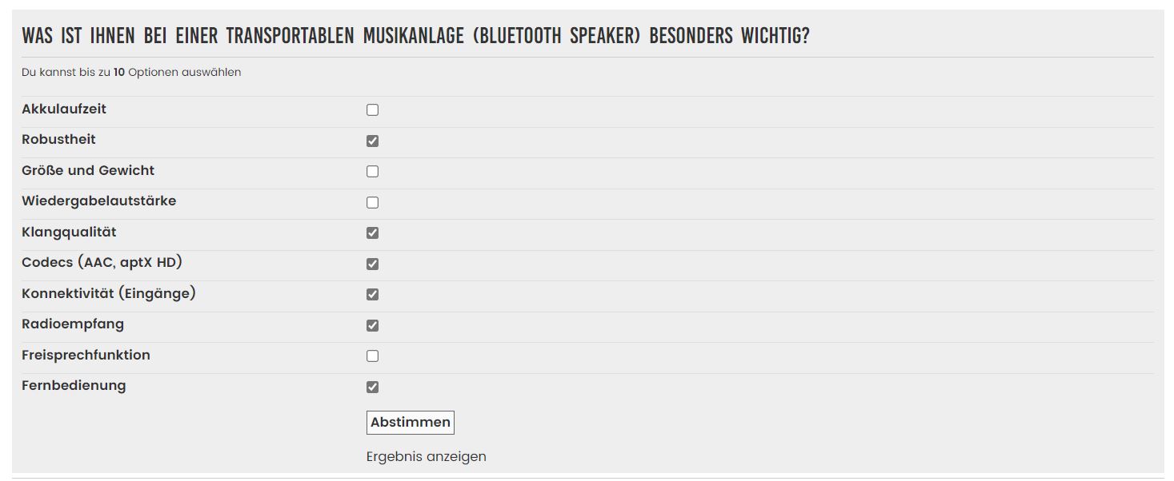Deselect the Klangqualität checkbox
The width and height of the screenshot is (1174, 481).
tap(372, 233)
